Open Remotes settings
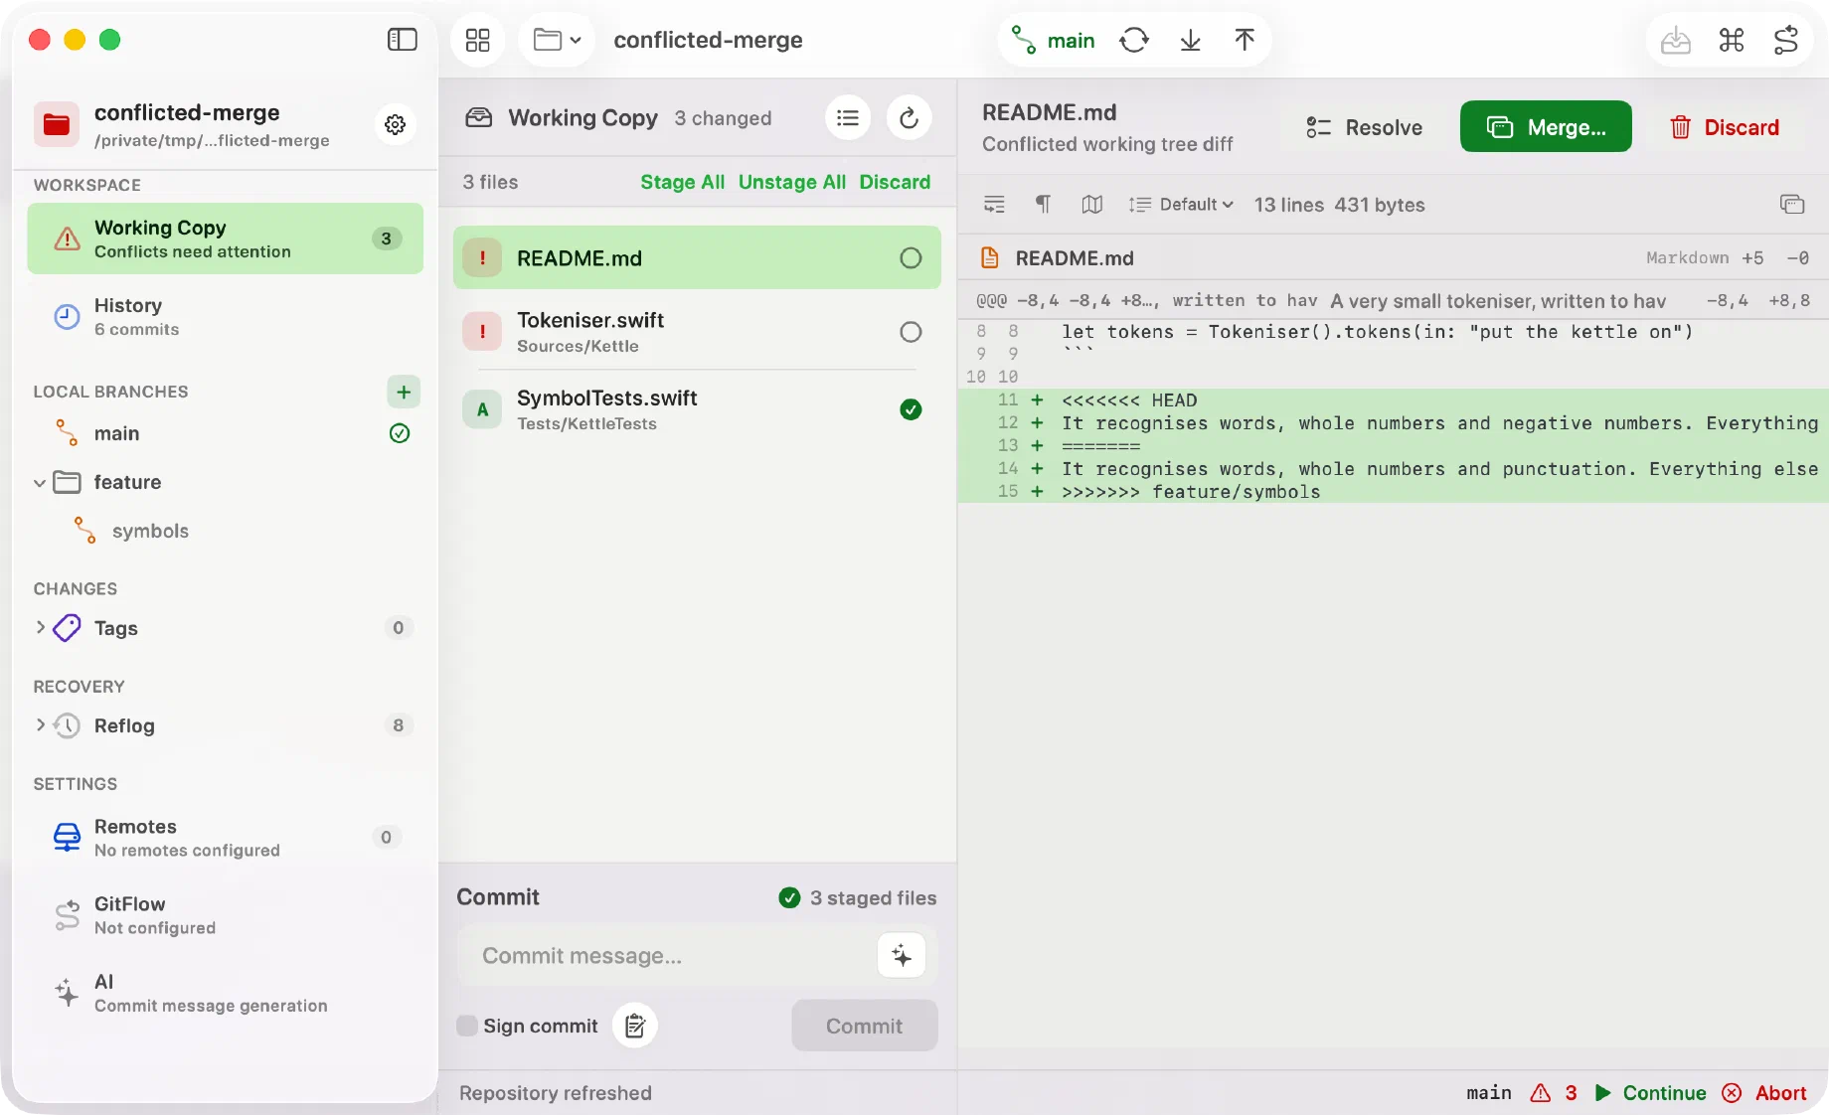 click(x=226, y=838)
